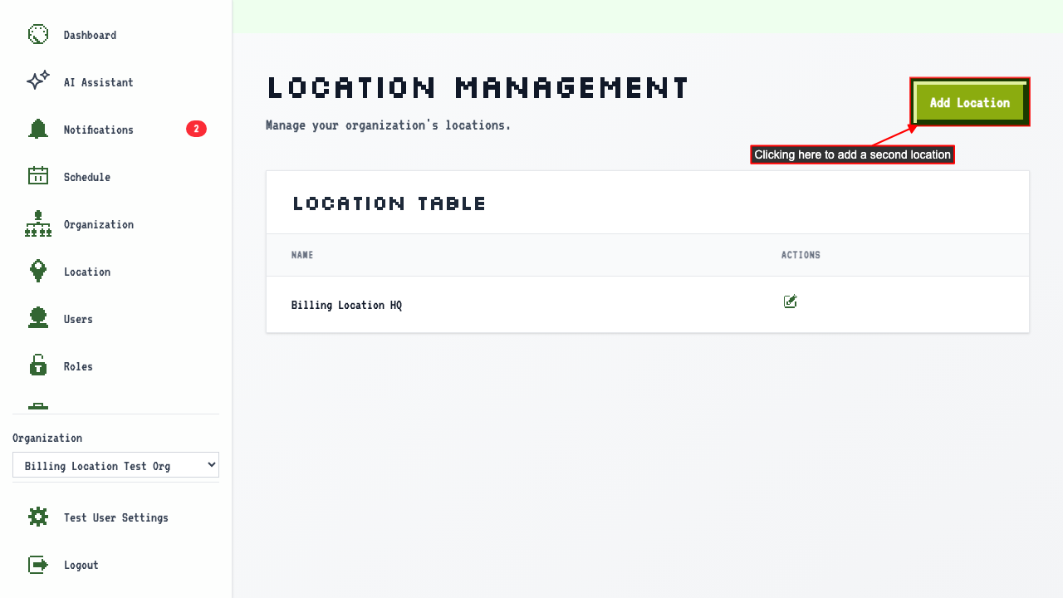The width and height of the screenshot is (1063, 598).
Task: Navigate to the Organization page
Action: (x=116, y=224)
